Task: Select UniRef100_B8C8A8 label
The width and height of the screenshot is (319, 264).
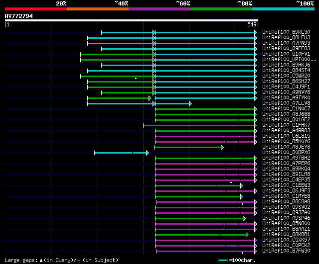Action: pos(286,202)
